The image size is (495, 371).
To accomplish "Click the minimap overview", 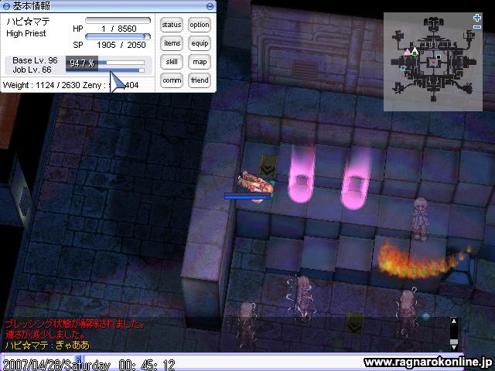I will 433,62.
